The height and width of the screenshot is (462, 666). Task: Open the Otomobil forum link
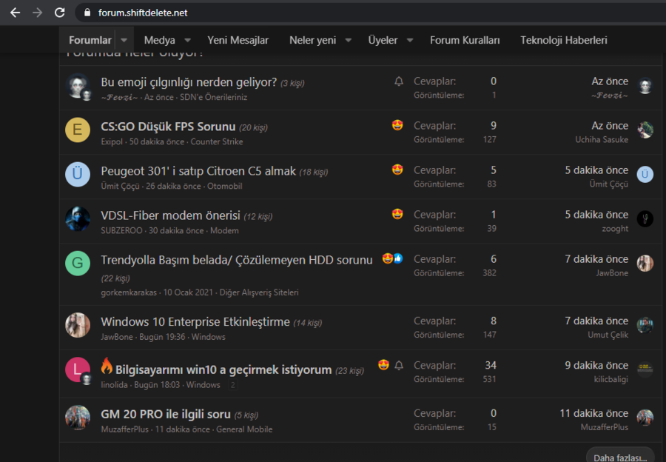(225, 186)
